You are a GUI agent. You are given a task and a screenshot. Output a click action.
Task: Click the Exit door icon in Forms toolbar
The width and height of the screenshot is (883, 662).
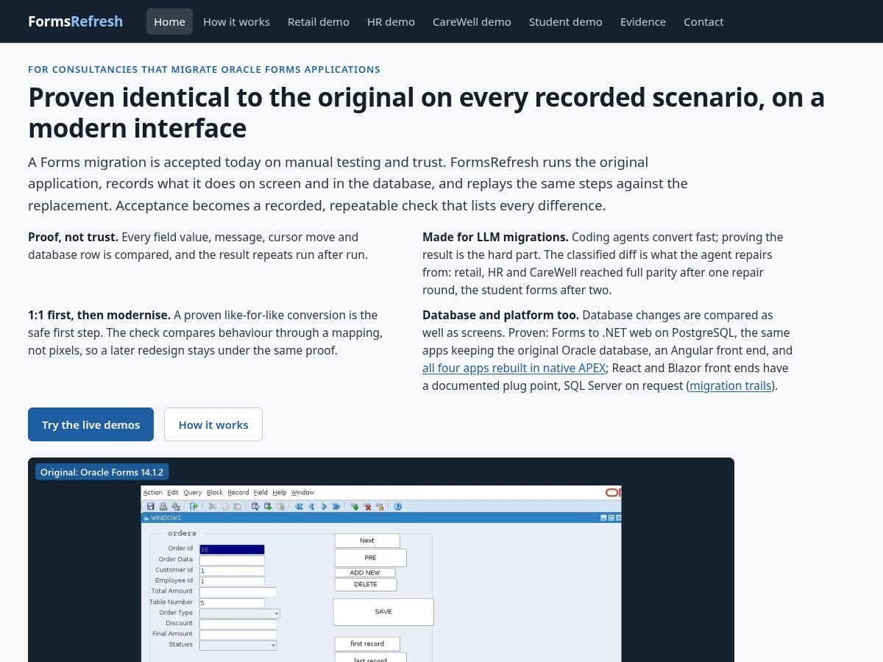click(x=194, y=506)
